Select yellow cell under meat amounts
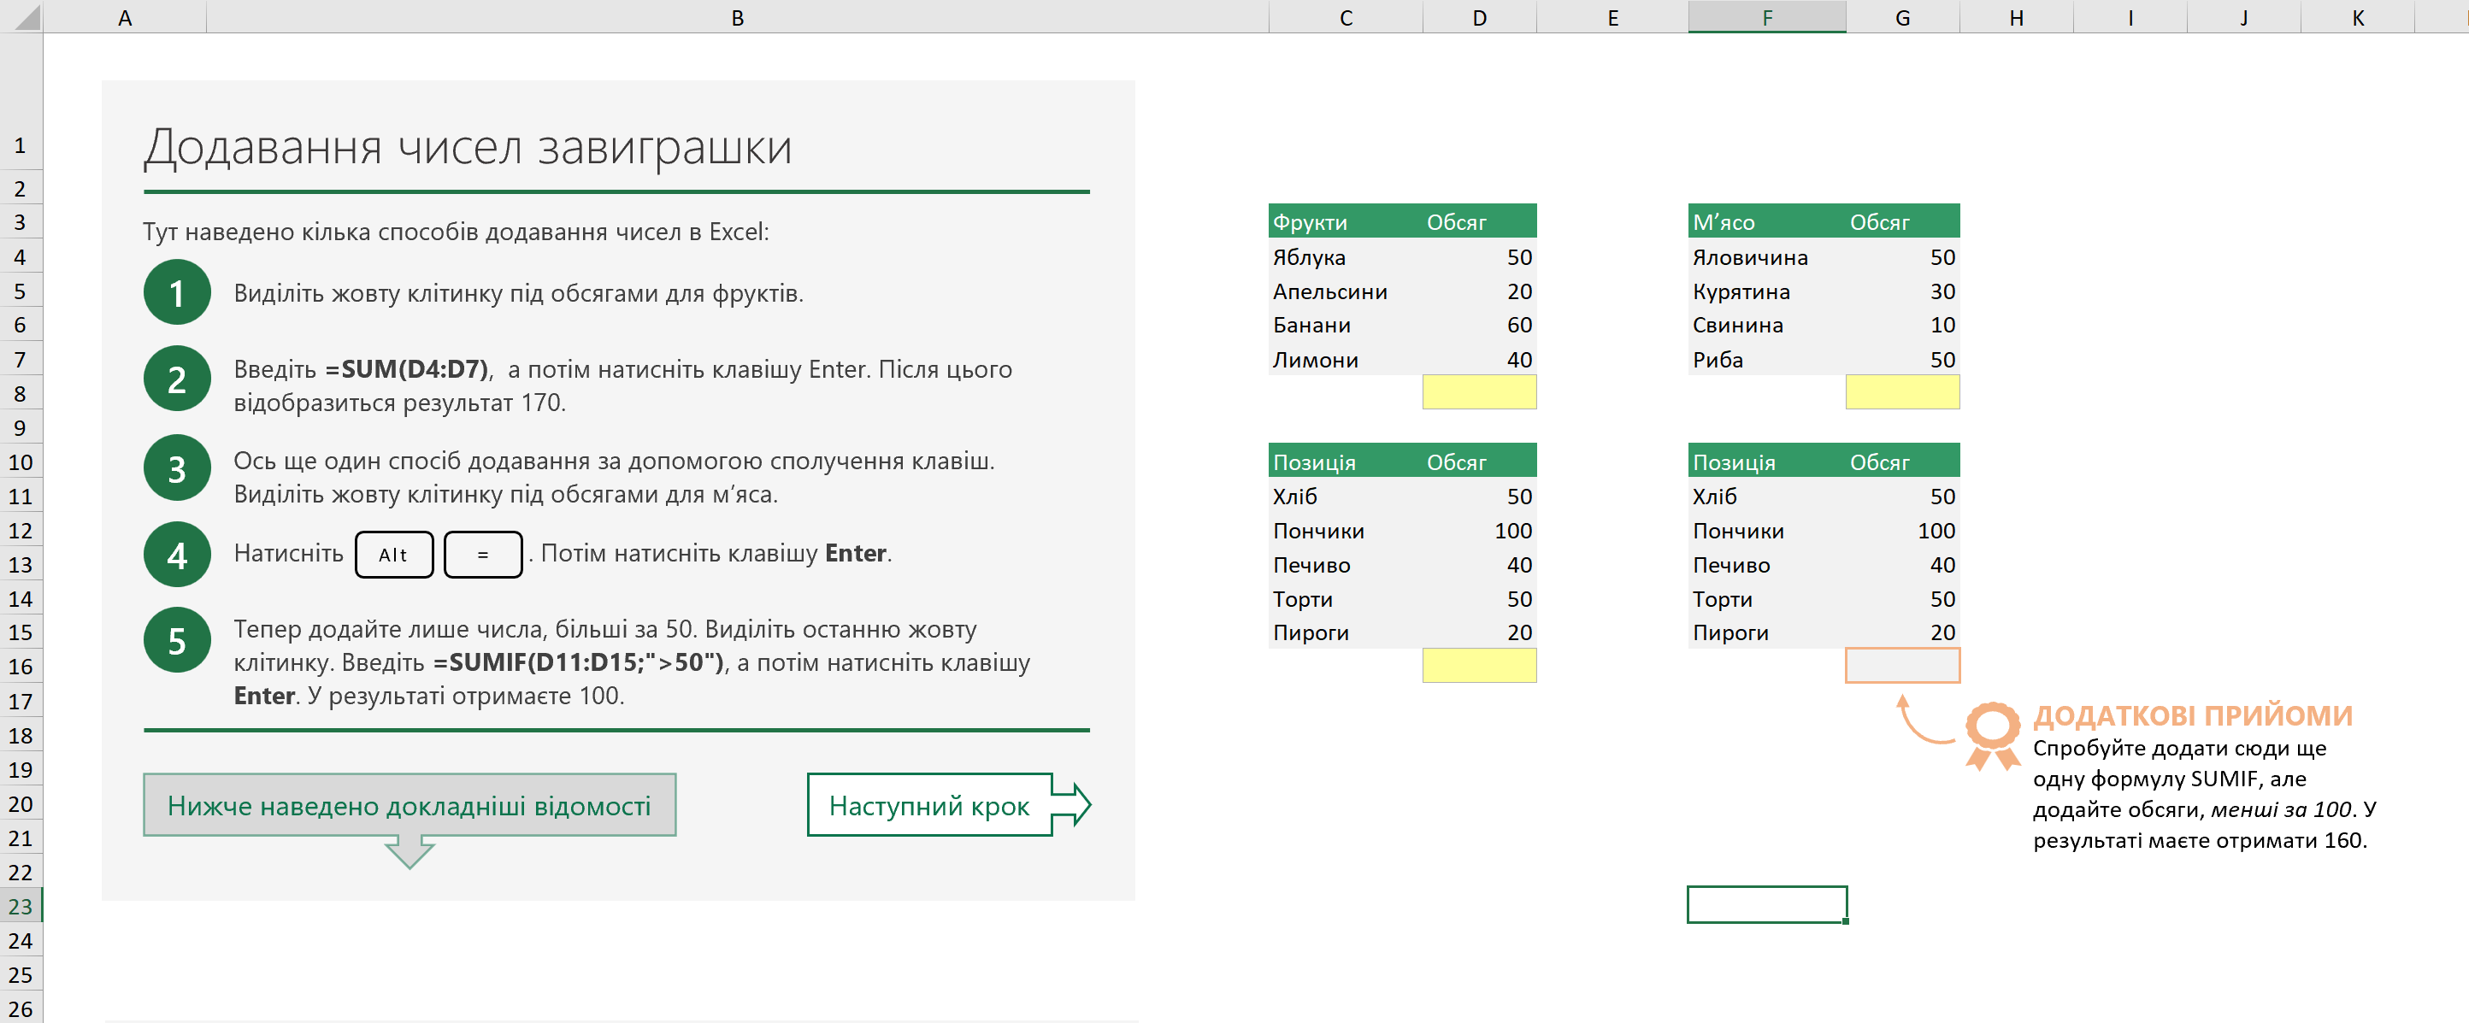Viewport: 2469px width, 1023px height. [x=1901, y=393]
